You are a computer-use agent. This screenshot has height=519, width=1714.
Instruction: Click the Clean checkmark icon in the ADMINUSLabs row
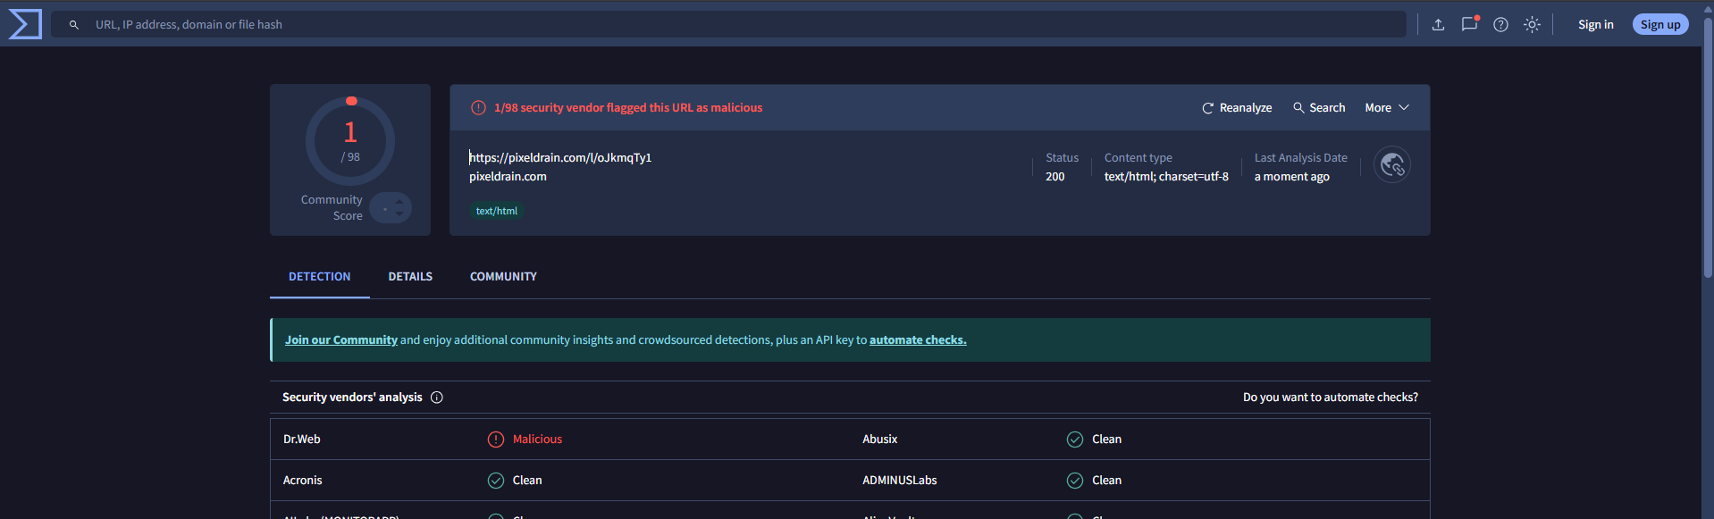pyautogui.click(x=1075, y=481)
